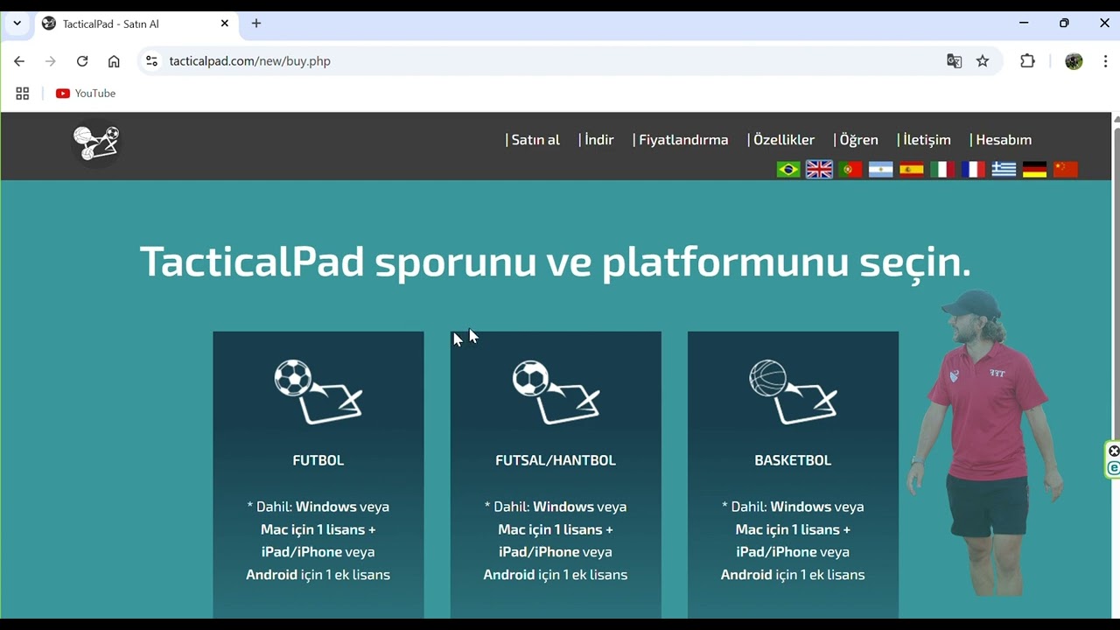Select the Brazilian flag language
Screen dimensions: 1120x630
point(788,170)
